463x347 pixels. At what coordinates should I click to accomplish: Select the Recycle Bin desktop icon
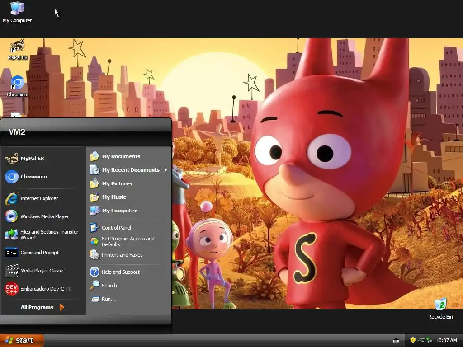tap(440, 309)
